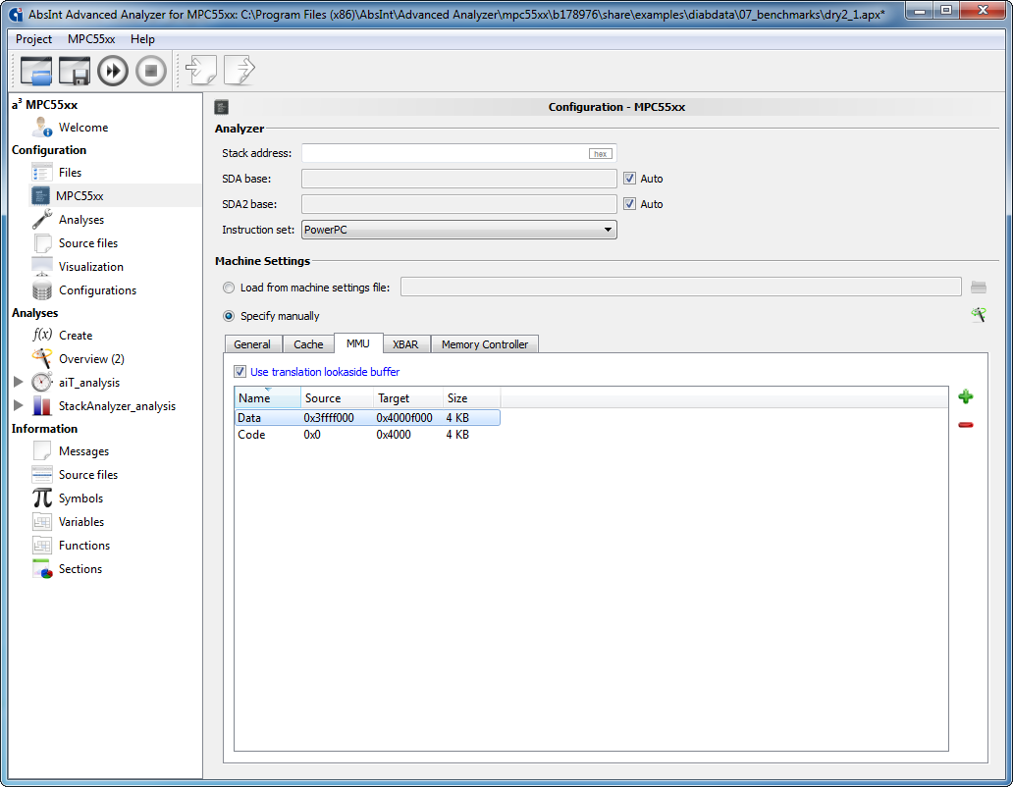Browse for machine settings file

[978, 288]
